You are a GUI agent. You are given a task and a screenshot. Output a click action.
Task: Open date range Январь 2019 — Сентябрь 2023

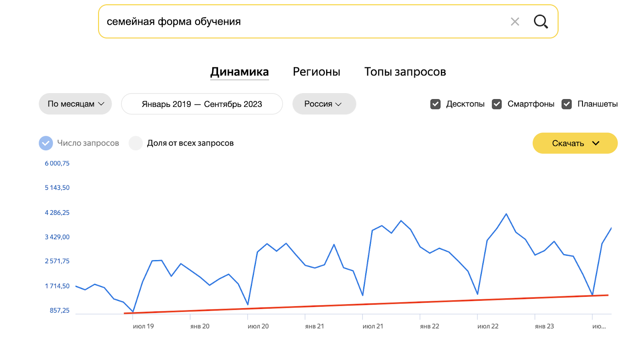(202, 104)
